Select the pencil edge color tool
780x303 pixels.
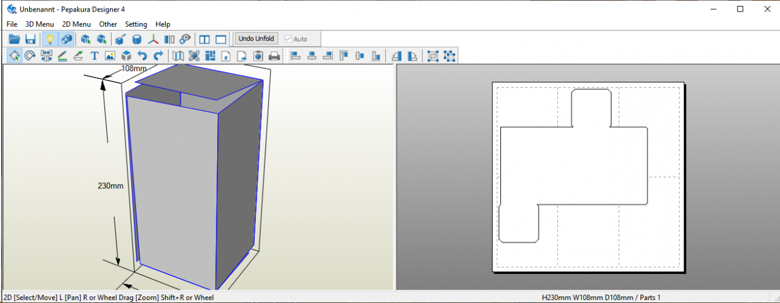click(x=62, y=56)
